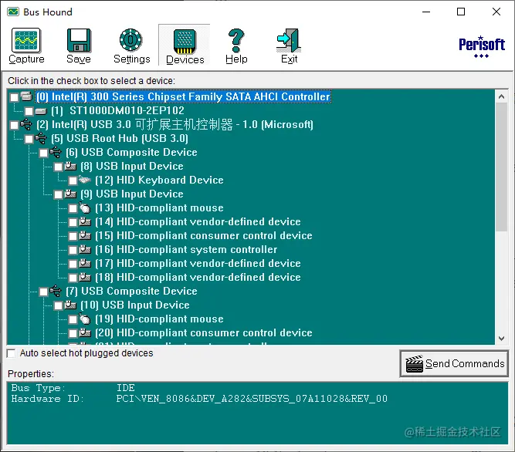
Task: Click the device list scroll down arrow
Action: (501, 338)
